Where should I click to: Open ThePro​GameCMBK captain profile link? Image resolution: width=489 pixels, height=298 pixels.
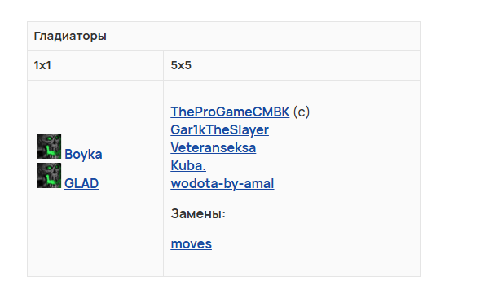point(230,112)
